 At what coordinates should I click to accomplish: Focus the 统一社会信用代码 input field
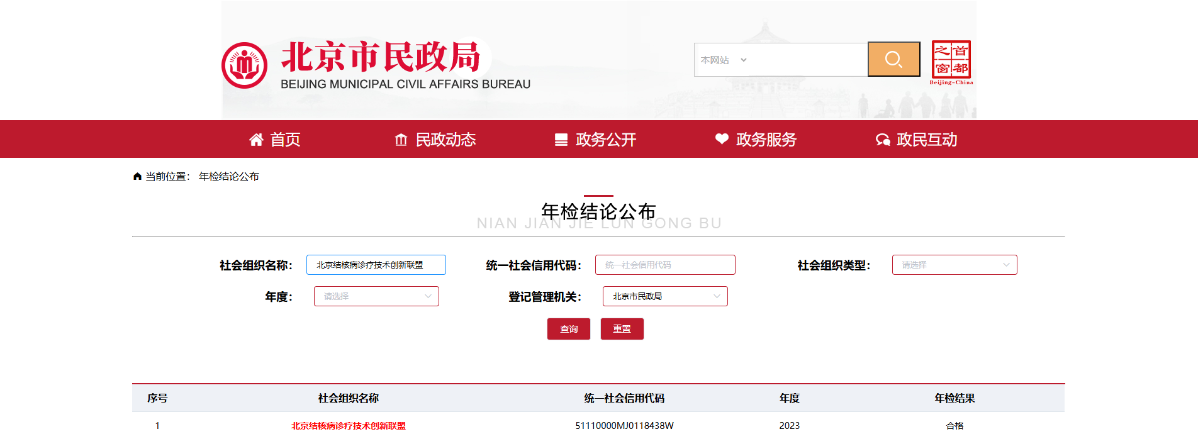coord(665,265)
